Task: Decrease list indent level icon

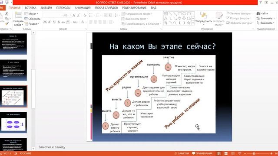Action: coord(106,16)
